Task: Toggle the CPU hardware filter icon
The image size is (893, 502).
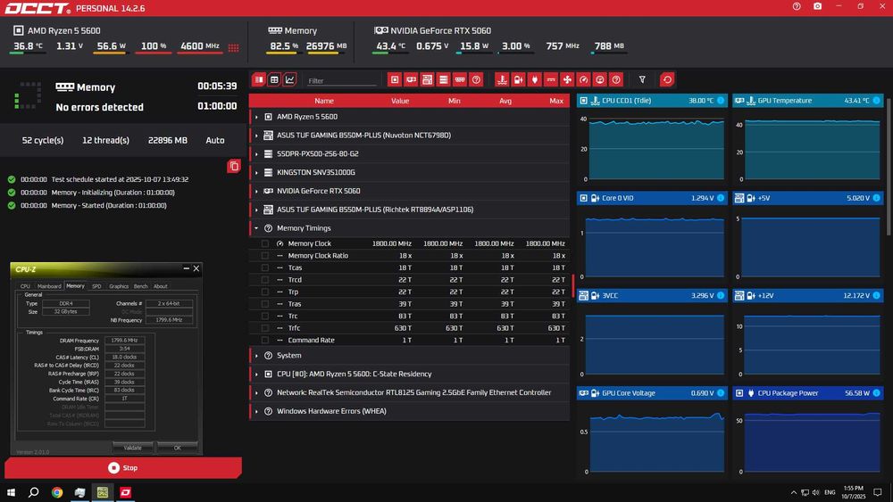Action: 395,79
